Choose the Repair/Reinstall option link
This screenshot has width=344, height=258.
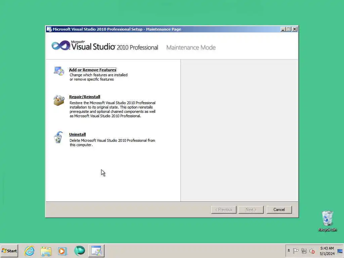tap(85, 97)
